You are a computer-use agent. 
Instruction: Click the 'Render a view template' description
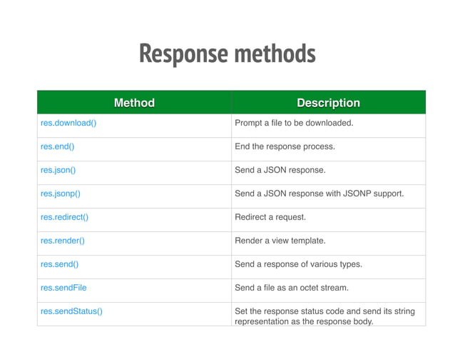[x=280, y=241]
